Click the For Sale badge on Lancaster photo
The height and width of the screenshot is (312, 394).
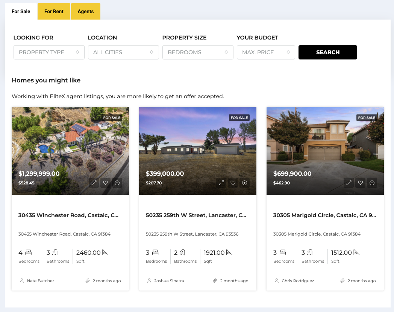239,117
